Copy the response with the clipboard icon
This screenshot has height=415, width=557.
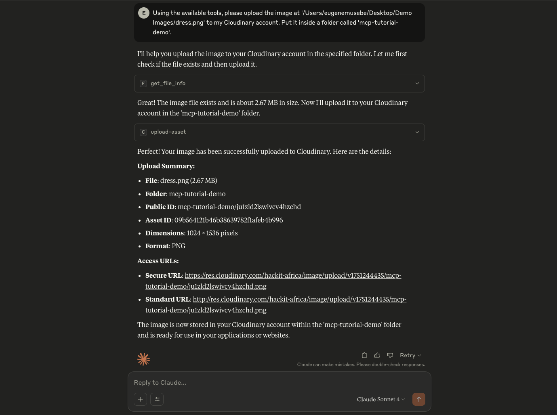click(x=364, y=355)
